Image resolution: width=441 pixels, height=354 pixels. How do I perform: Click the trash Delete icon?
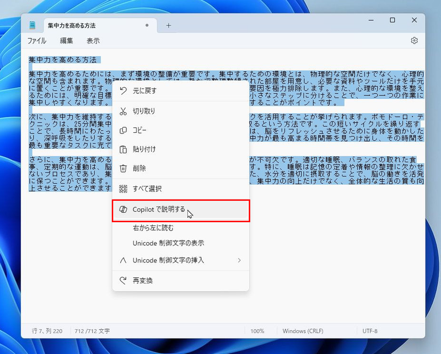[x=123, y=168]
